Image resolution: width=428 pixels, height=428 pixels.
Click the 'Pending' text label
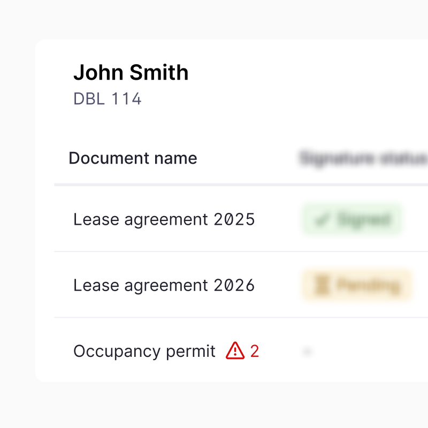(x=369, y=285)
